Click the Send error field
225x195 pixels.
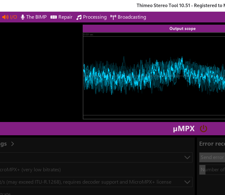click(212, 157)
